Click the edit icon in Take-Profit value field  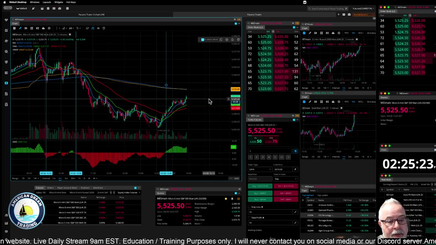pyautogui.click(x=295, y=223)
